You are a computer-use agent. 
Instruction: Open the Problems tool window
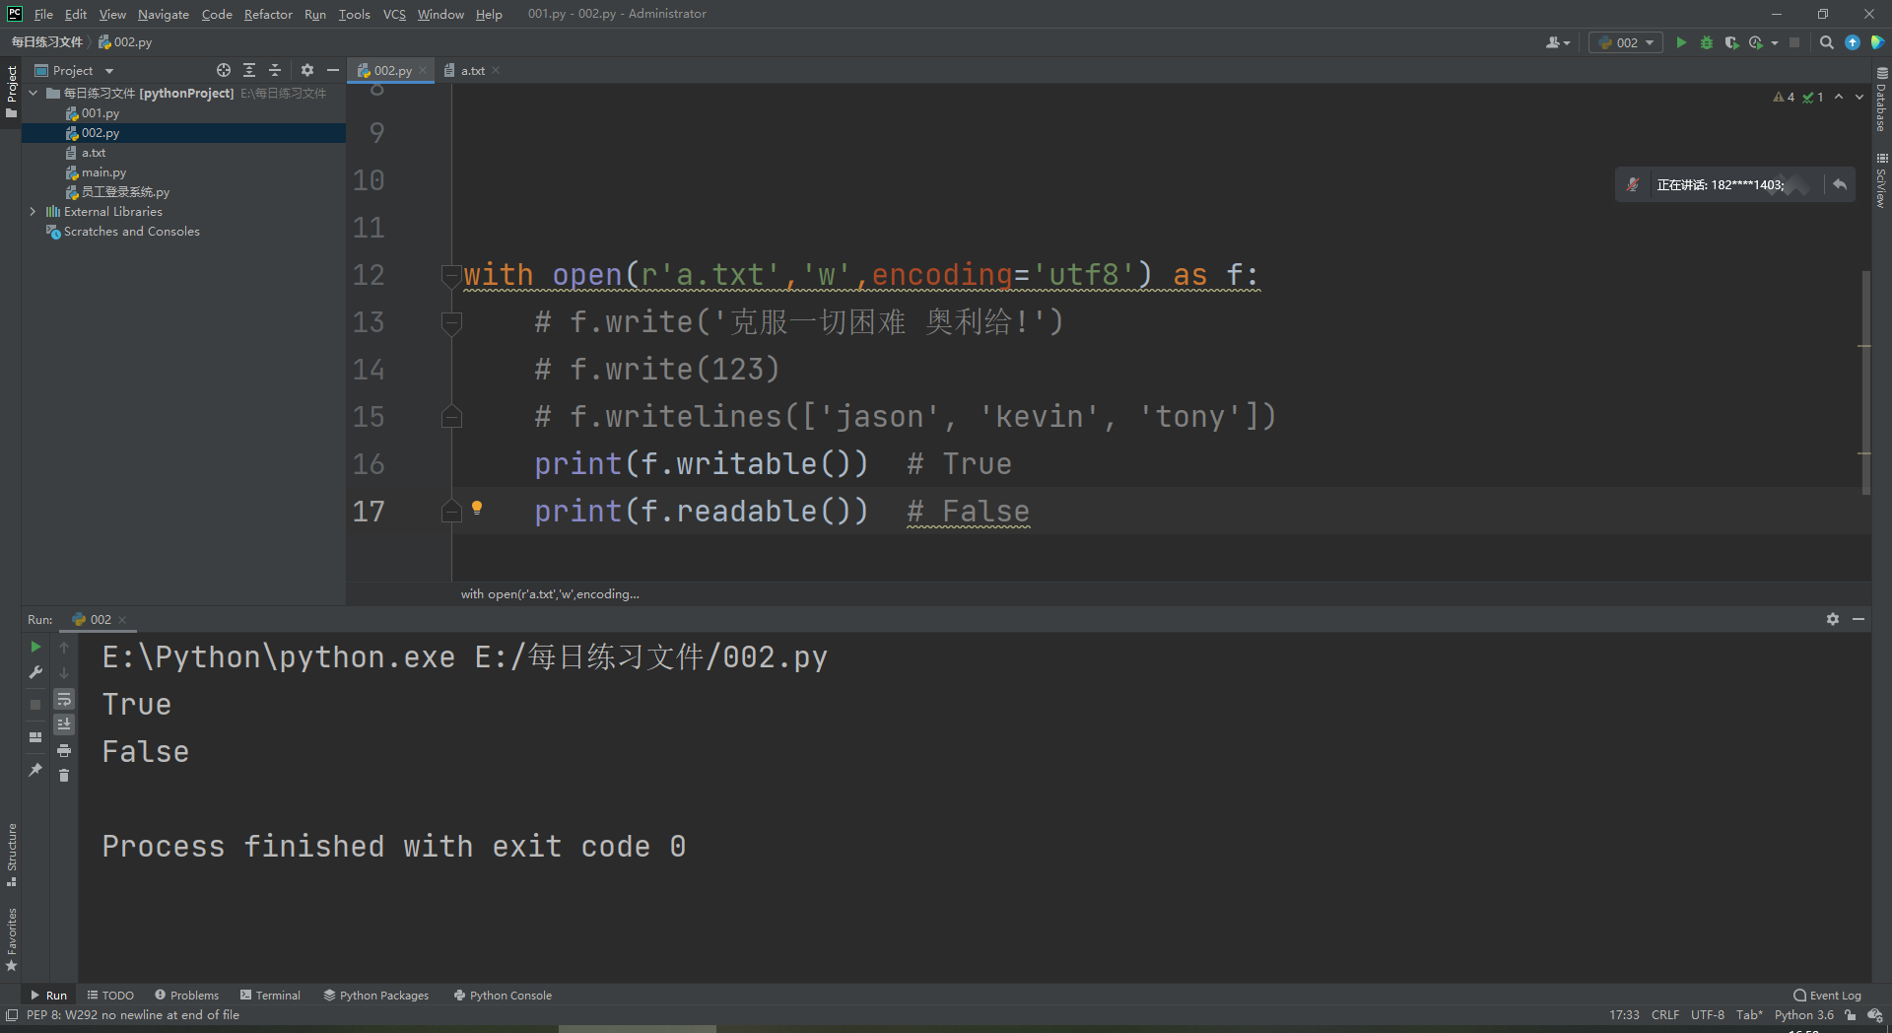tap(186, 996)
